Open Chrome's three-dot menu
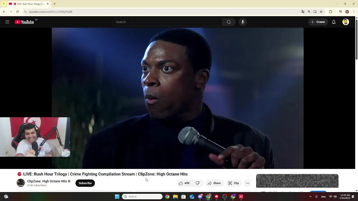 pos(354,12)
